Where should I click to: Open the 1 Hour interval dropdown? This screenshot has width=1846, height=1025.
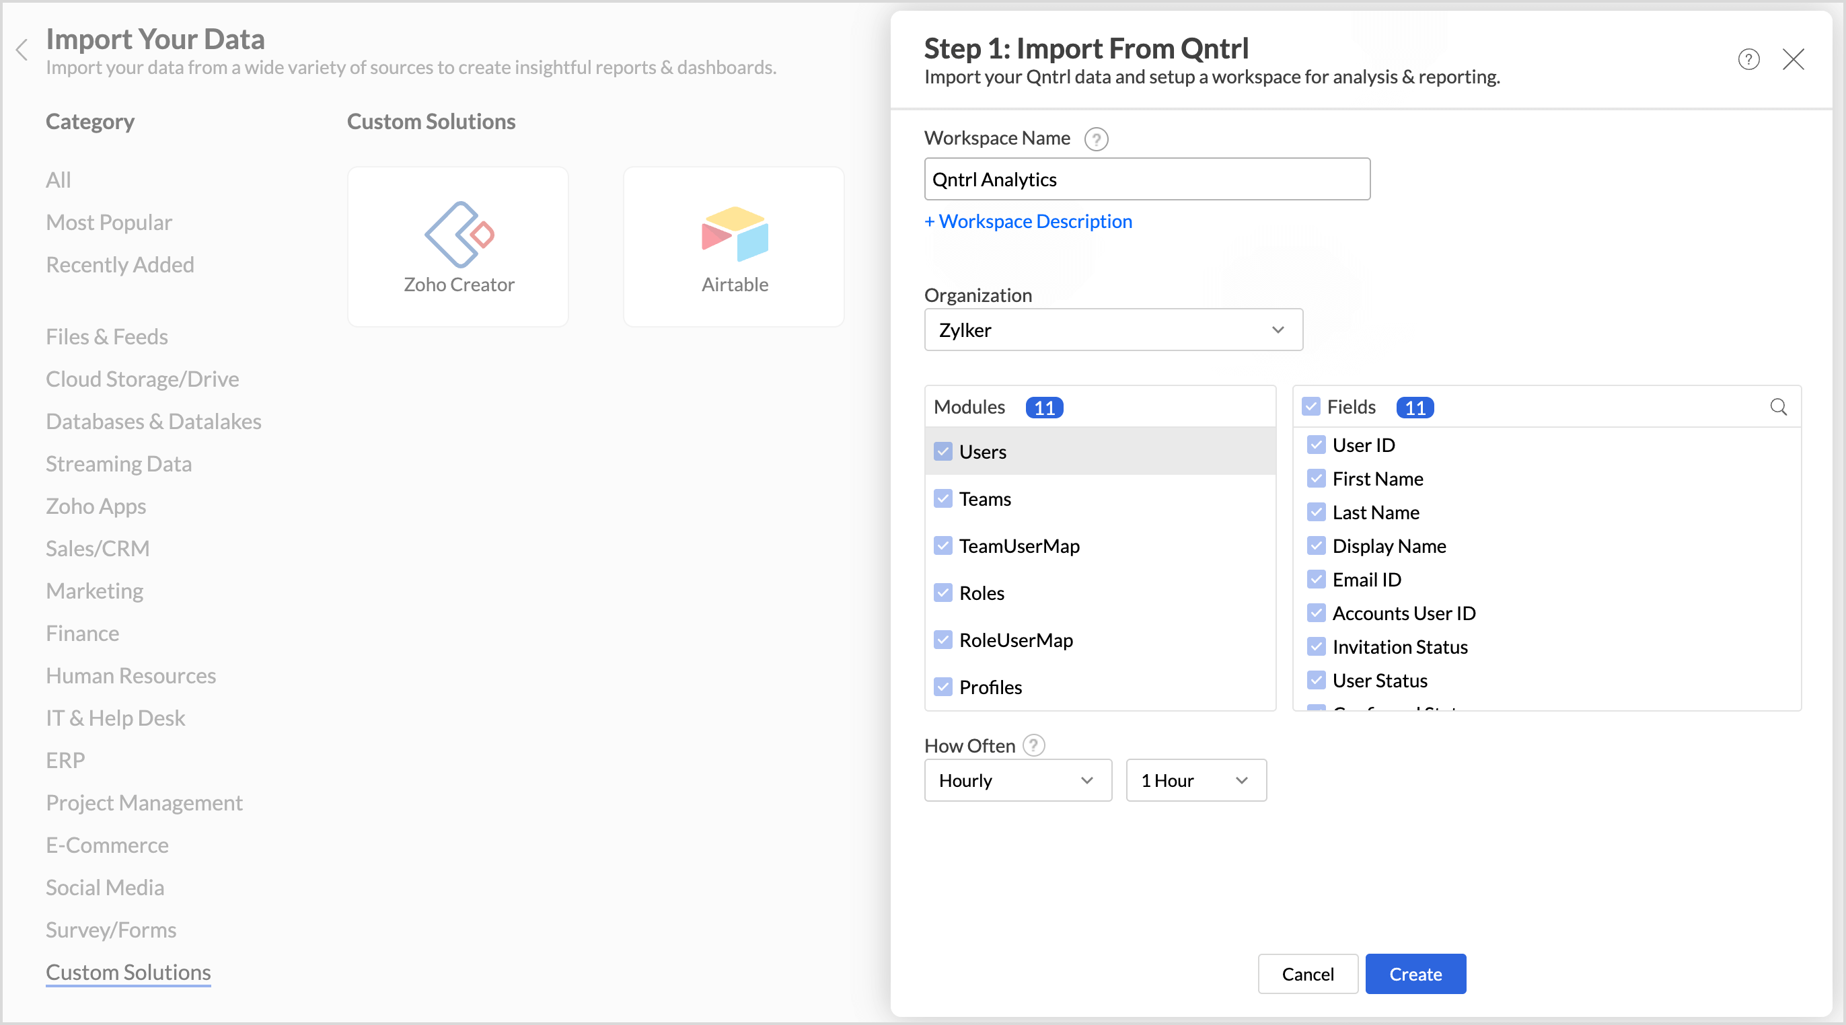(x=1195, y=780)
